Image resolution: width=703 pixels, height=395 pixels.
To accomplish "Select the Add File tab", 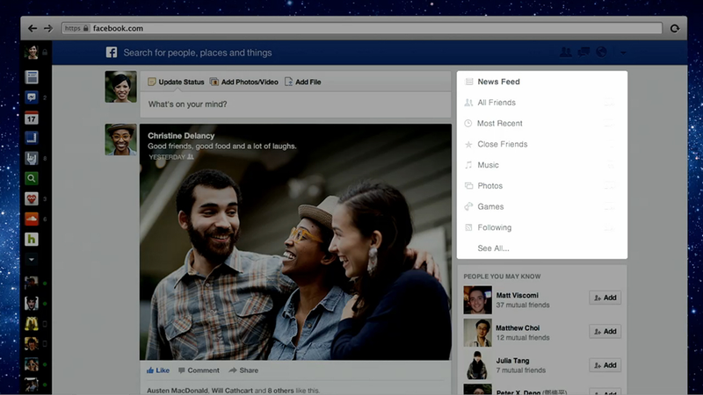I will coord(303,82).
